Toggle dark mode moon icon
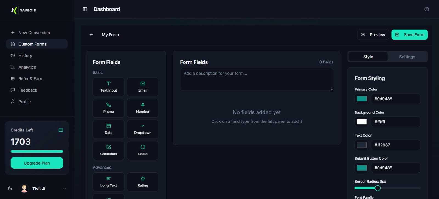The height and width of the screenshot is (199, 439). coord(10,188)
